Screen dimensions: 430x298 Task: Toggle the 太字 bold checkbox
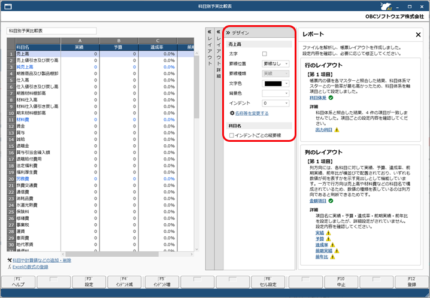[264, 54]
